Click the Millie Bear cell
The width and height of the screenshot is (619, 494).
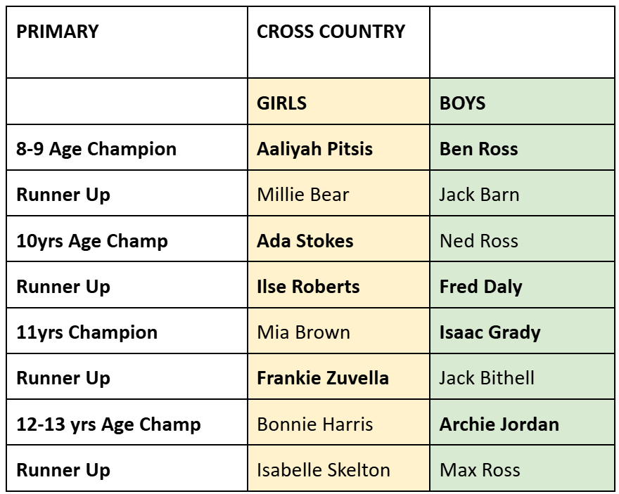(338, 193)
